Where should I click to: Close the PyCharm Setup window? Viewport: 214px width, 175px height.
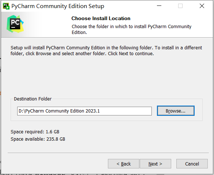click(202, 6)
